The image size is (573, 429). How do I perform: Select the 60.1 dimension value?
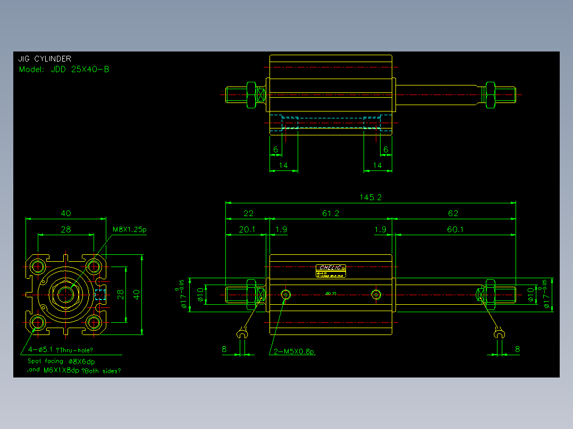(x=456, y=229)
